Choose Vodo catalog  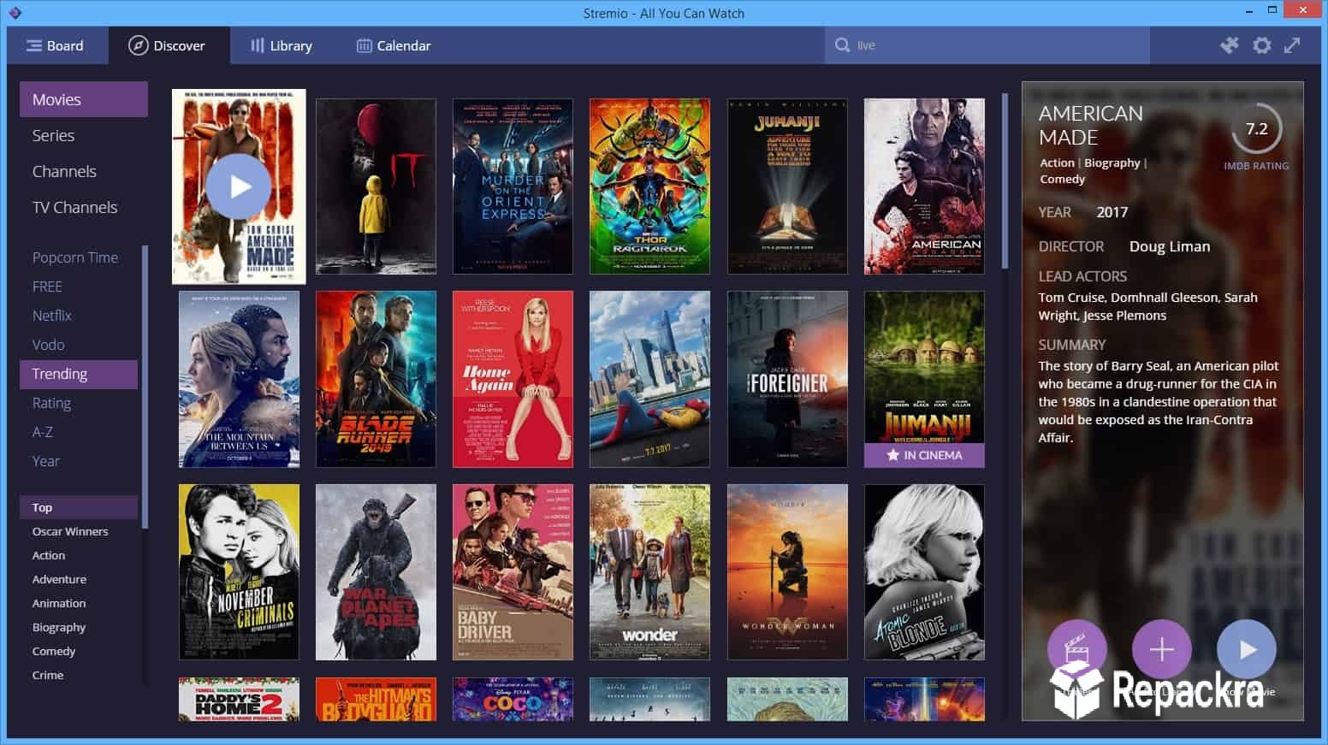pyautogui.click(x=79, y=345)
